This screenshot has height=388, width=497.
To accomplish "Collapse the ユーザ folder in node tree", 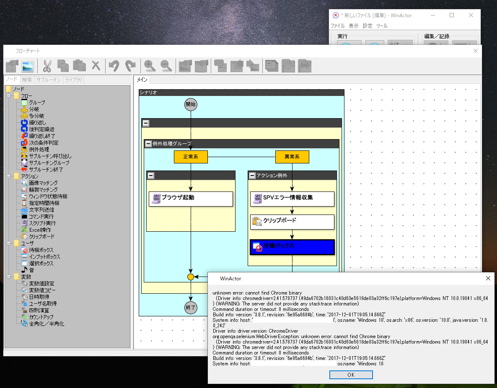I will coord(8,243).
